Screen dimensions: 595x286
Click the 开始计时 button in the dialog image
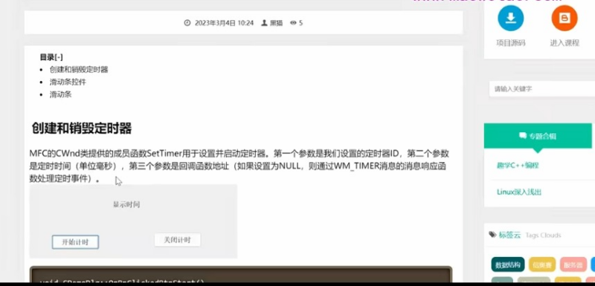[75, 242]
